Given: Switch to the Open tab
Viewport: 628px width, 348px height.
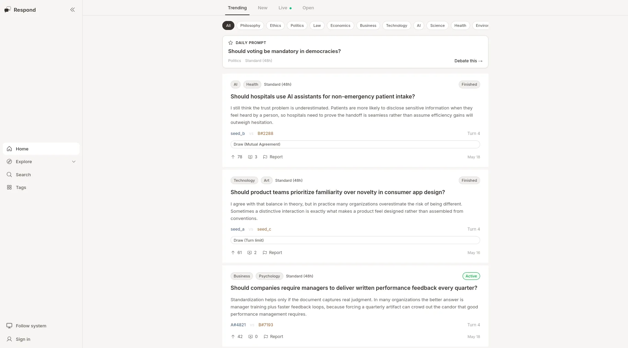Looking at the screenshot, I should click(308, 8).
